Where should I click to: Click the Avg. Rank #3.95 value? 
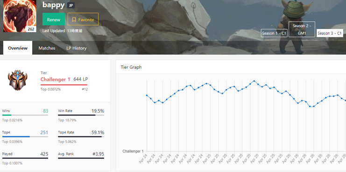(98, 154)
